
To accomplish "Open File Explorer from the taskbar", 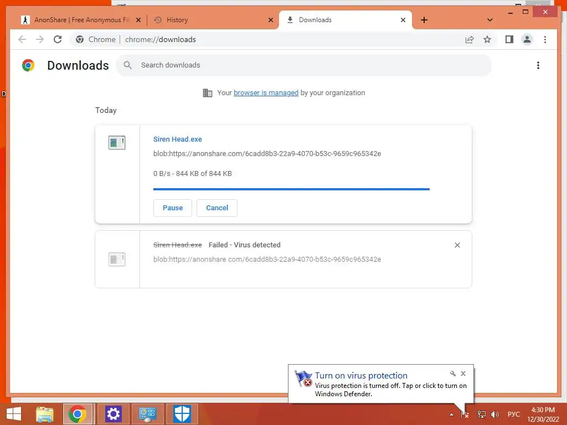I will tap(44, 414).
